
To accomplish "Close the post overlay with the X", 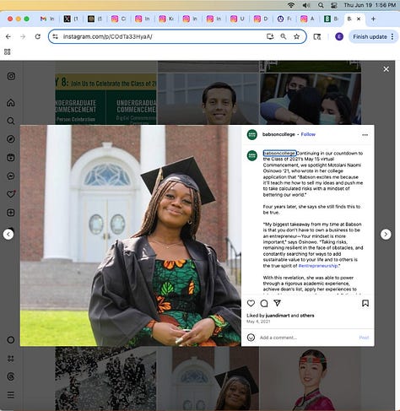I will point(386,69).
